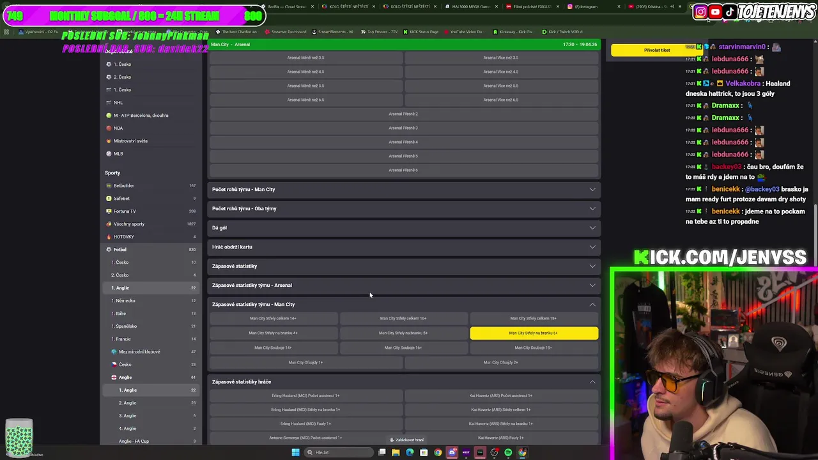Screen dimensions: 818x460
Task: Expand the Zápasové statistiky section
Action: [x=403, y=266]
